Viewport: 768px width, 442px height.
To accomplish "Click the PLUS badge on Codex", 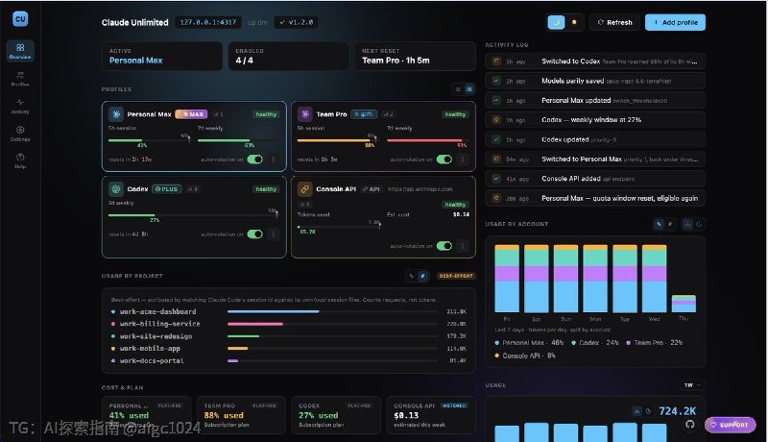I will coord(166,189).
